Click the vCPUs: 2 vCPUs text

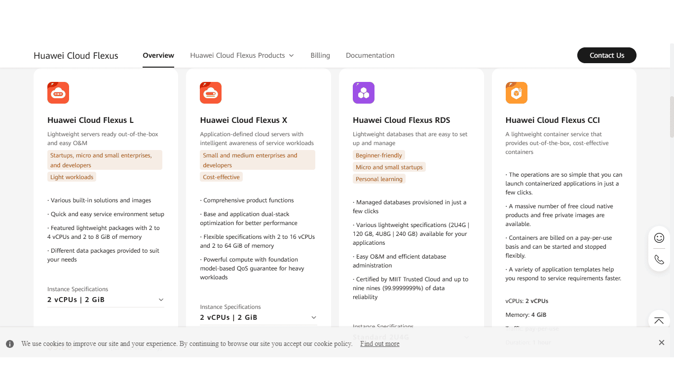point(527,301)
